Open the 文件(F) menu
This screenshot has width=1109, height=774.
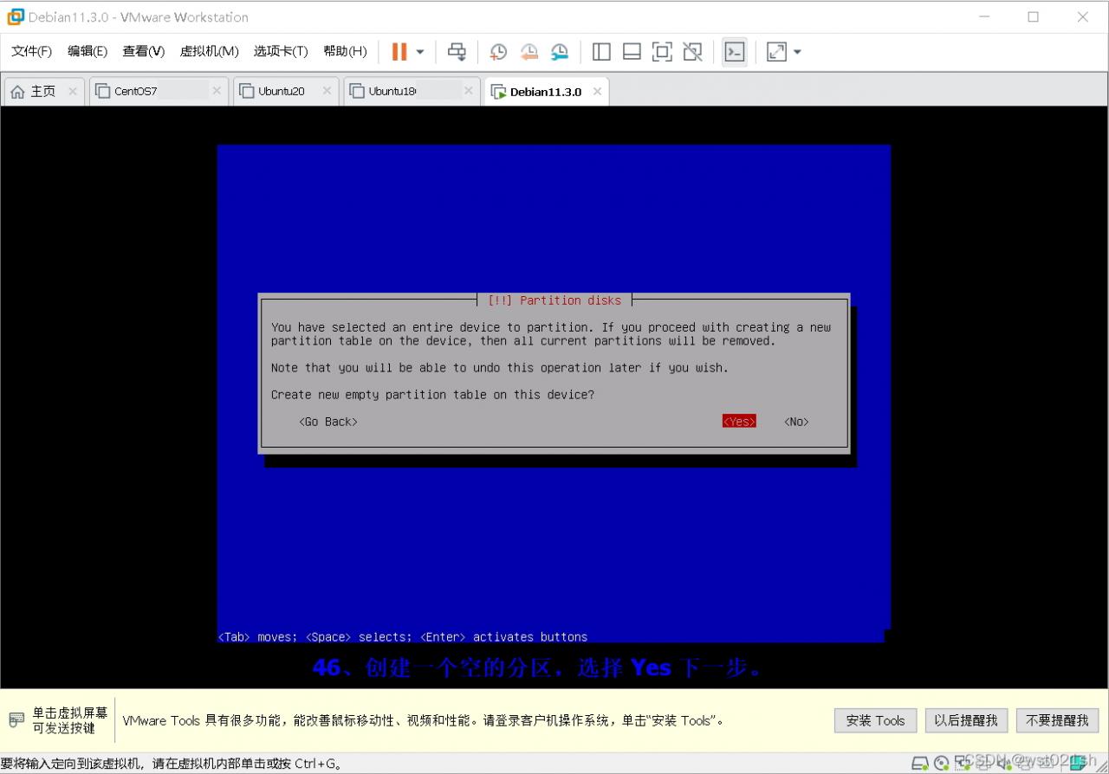(31, 51)
